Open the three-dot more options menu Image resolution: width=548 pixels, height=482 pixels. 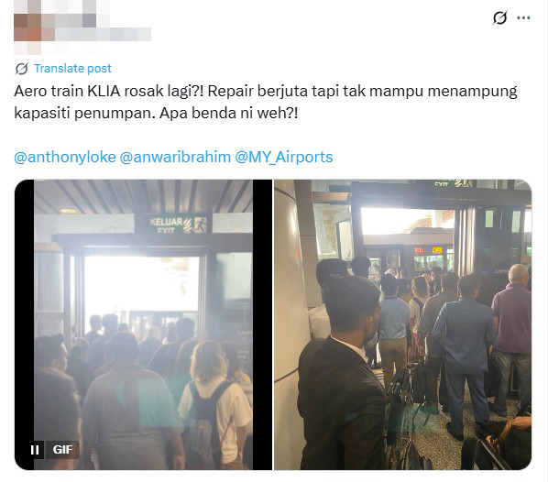tap(523, 17)
